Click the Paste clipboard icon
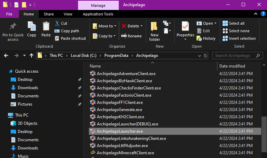Image resolution: width=267 pixels, height=158 pixels. click(x=46, y=27)
